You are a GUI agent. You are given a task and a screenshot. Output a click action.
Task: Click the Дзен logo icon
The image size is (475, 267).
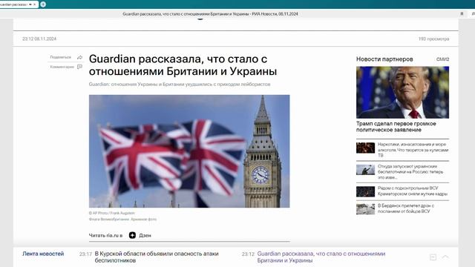click(132, 235)
